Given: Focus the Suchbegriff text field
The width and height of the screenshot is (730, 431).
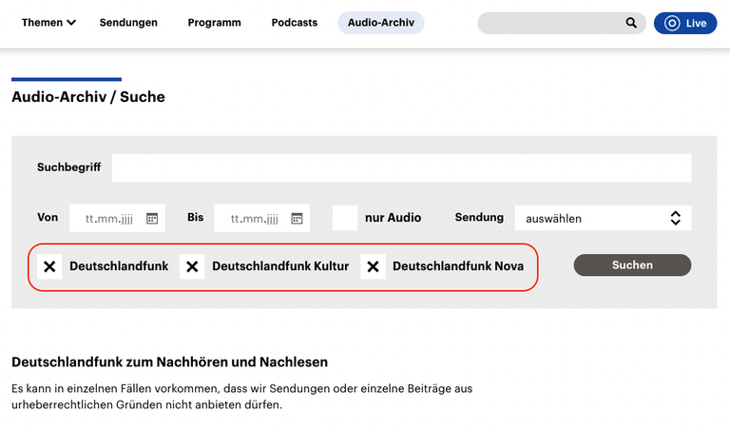Looking at the screenshot, I should point(401,167).
